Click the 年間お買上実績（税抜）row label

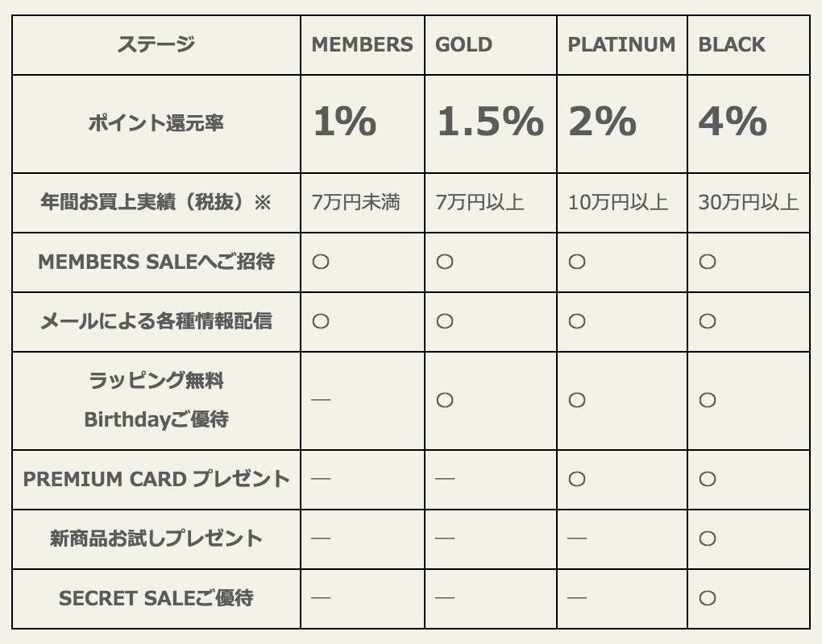[x=156, y=202]
